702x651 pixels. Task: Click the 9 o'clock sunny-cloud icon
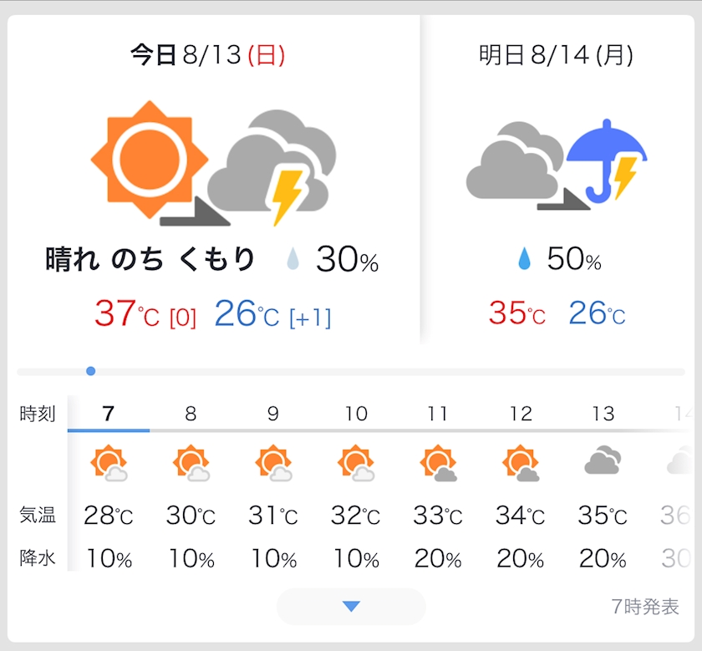pyautogui.click(x=273, y=464)
